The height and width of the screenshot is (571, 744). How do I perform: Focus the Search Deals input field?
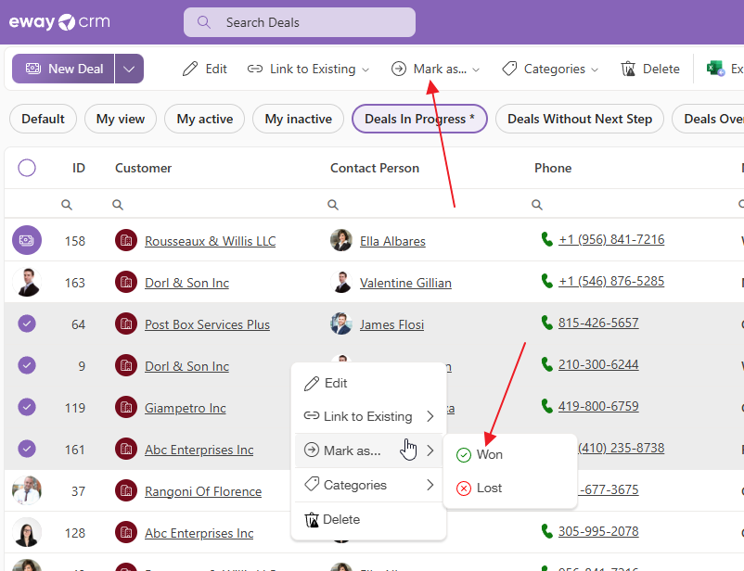tap(300, 22)
